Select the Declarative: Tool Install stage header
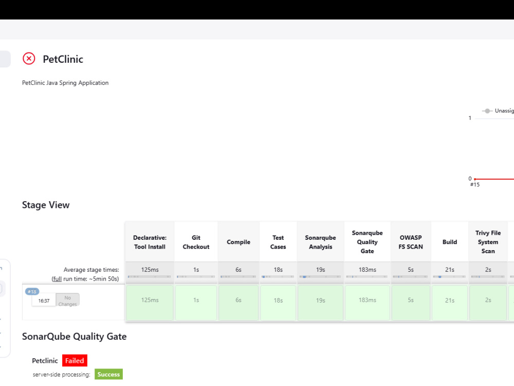The height and width of the screenshot is (386, 514). click(x=150, y=242)
